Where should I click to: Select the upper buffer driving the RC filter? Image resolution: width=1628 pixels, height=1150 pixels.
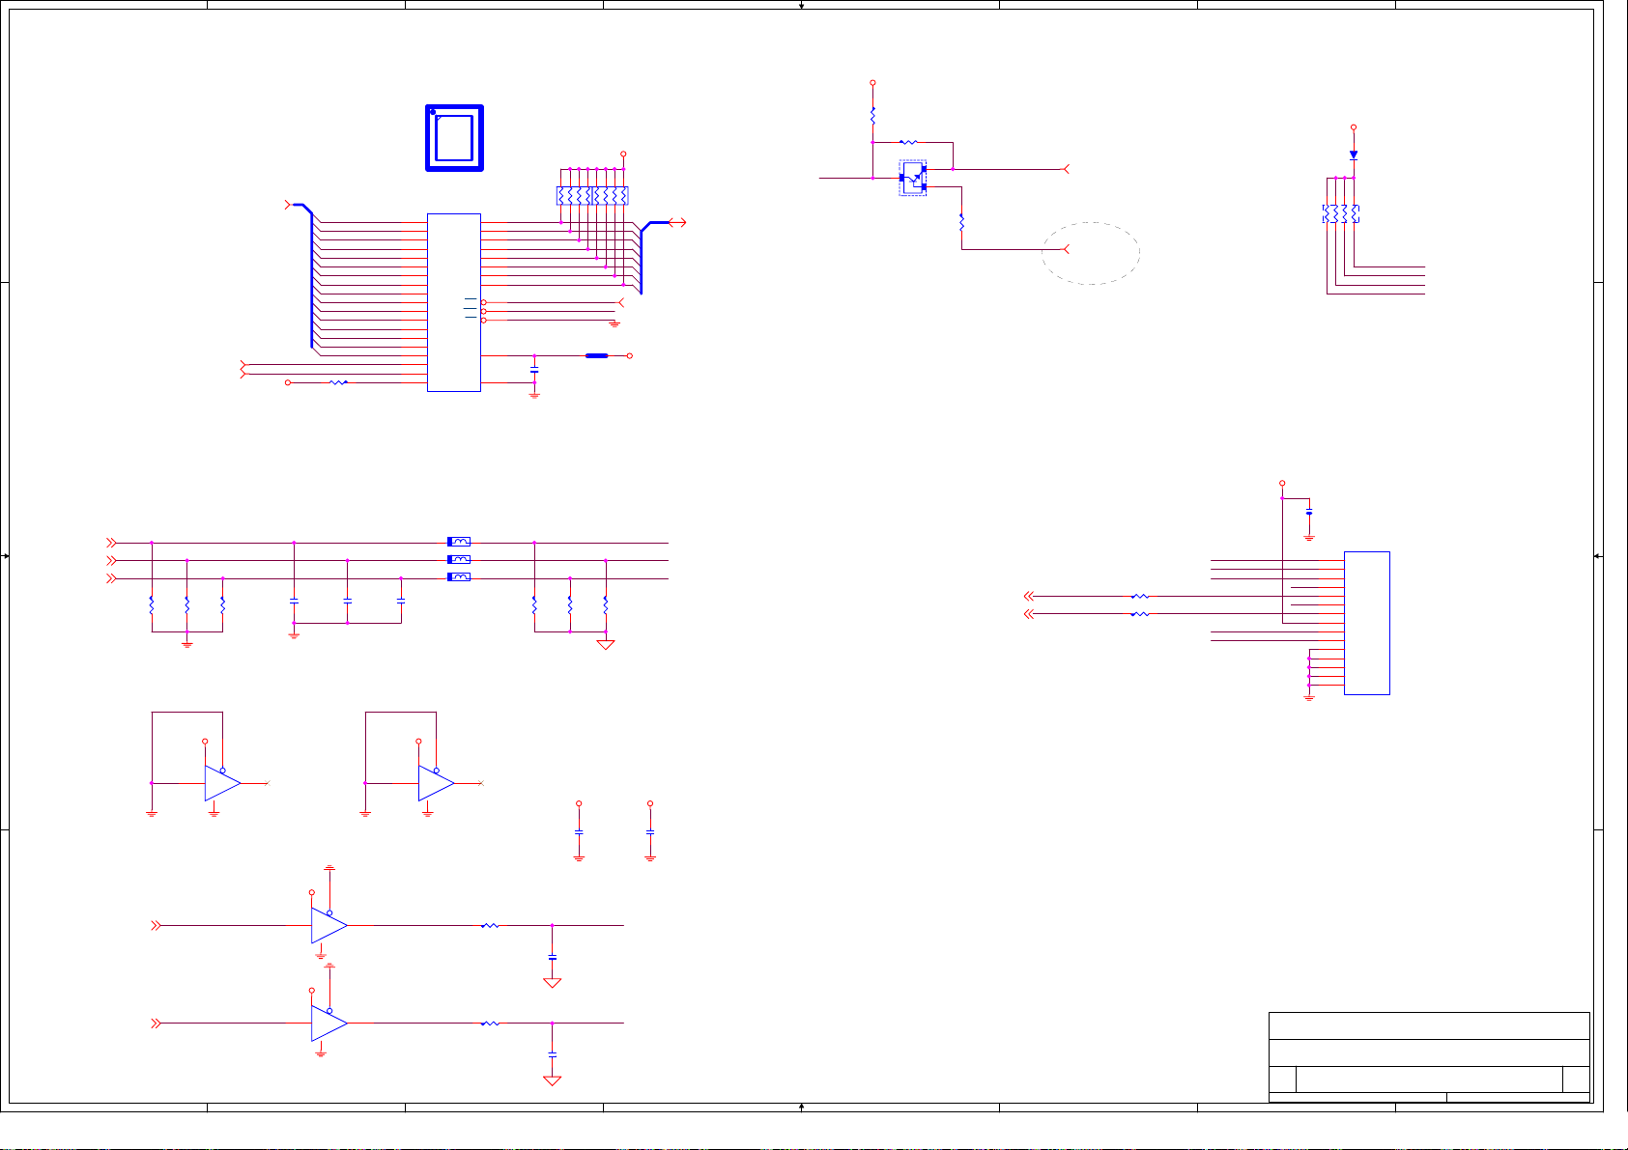328,925
